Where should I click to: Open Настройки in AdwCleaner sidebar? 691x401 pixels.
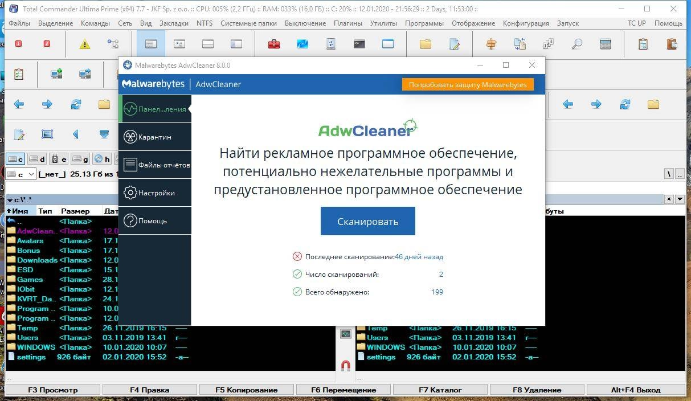click(x=154, y=193)
